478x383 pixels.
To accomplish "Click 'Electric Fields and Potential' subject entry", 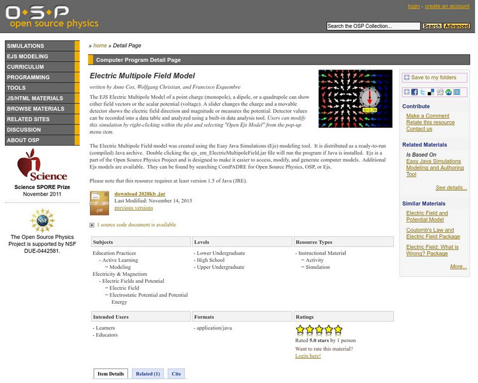I will point(133,281).
